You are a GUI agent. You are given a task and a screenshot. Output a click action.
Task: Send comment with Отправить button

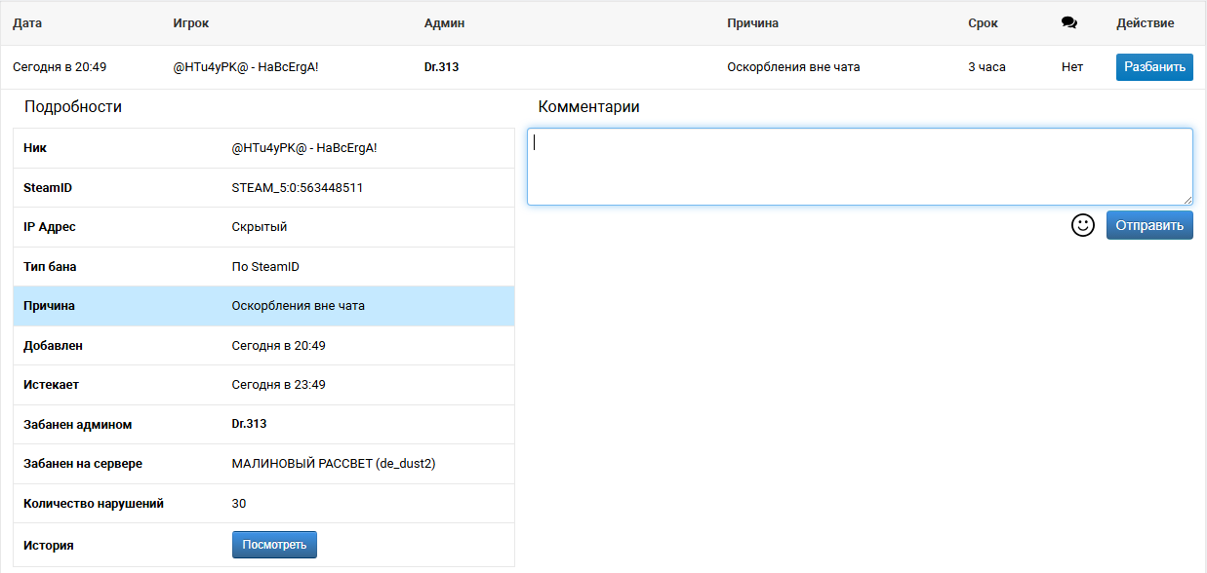pyautogui.click(x=1149, y=225)
